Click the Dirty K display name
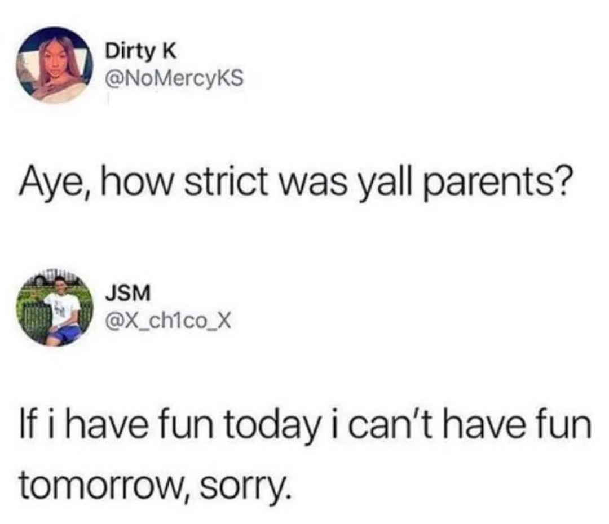Image resolution: width=609 pixels, height=524 pixels. tap(141, 51)
